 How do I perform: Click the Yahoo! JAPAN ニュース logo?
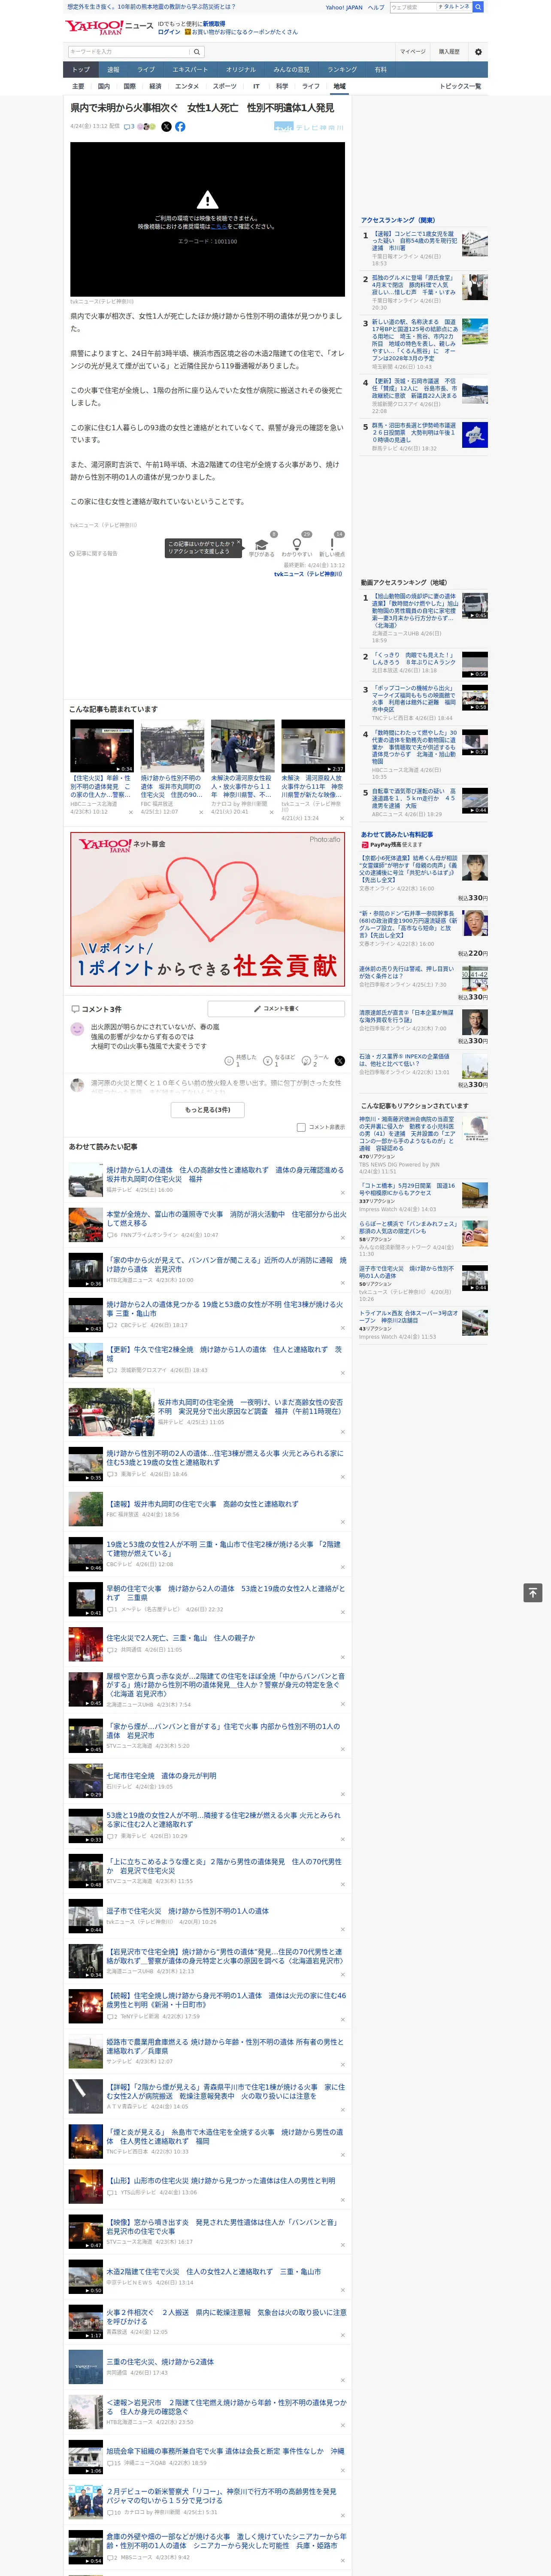[109, 27]
